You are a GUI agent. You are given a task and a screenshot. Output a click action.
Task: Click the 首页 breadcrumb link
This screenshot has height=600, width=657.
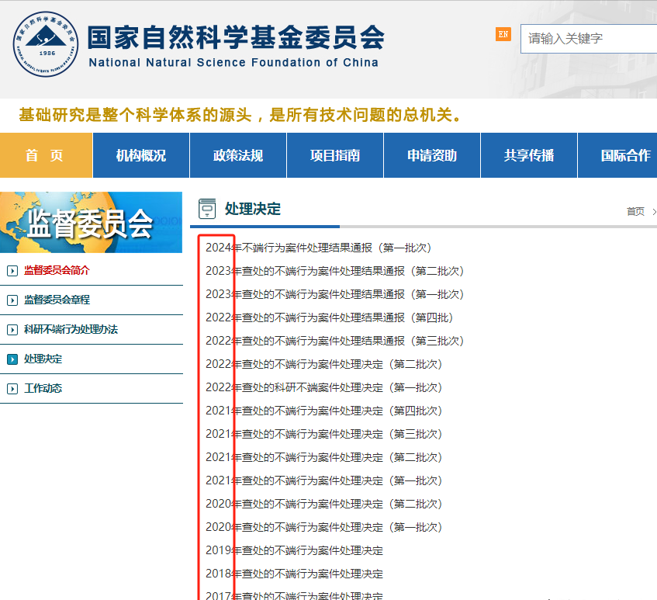pos(635,211)
